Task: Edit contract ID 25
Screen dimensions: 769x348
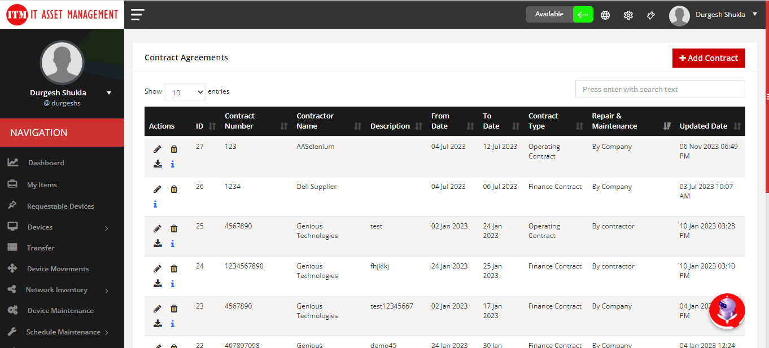Action: tap(158, 228)
